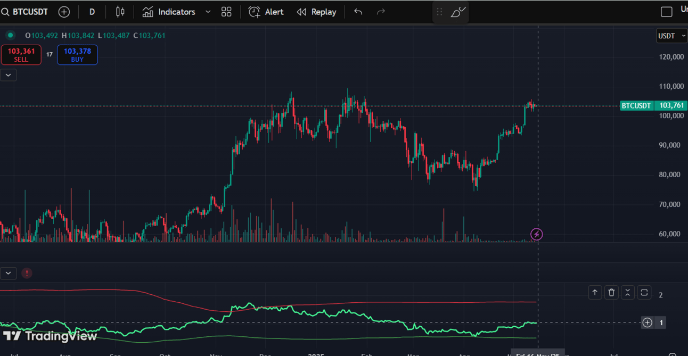Click the Fri 16 May '25 date label
This screenshot has width=688, height=356.
click(x=538, y=354)
